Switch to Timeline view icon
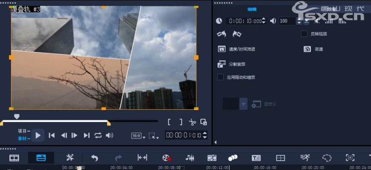371x170 pixels. pos(41,158)
